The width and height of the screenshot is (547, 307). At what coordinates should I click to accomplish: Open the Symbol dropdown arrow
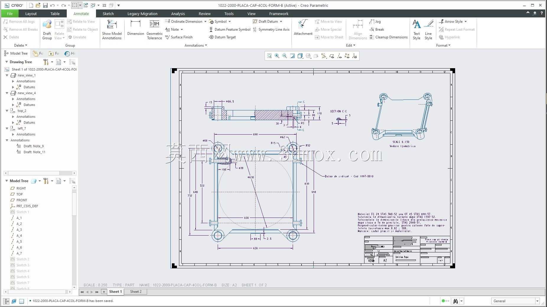(229, 22)
